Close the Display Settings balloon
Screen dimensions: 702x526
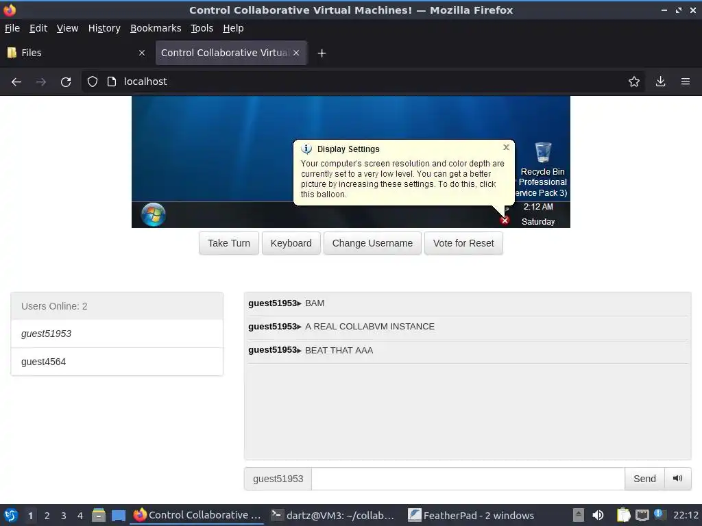(x=506, y=147)
